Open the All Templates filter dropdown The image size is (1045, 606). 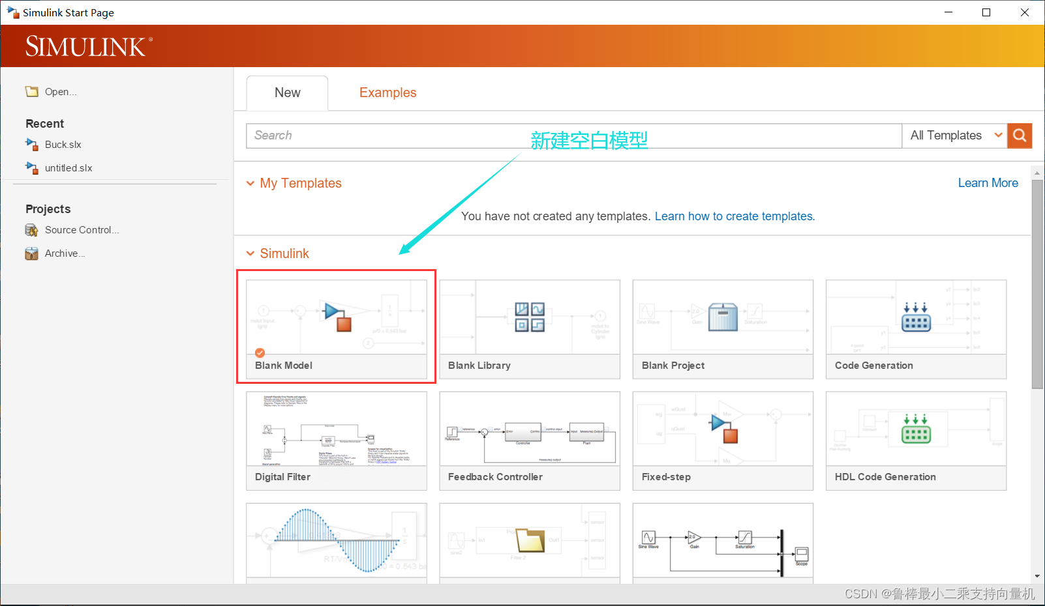pyautogui.click(x=955, y=136)
